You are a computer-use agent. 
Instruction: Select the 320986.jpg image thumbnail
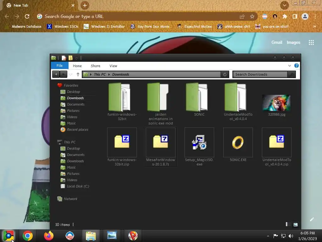[276, 103]
